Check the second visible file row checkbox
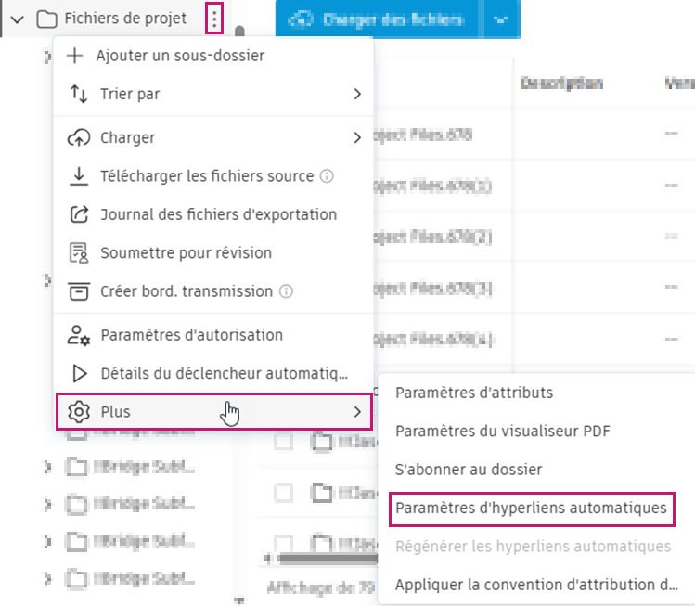This screenshot has width=695, height=606. (284, 492)
